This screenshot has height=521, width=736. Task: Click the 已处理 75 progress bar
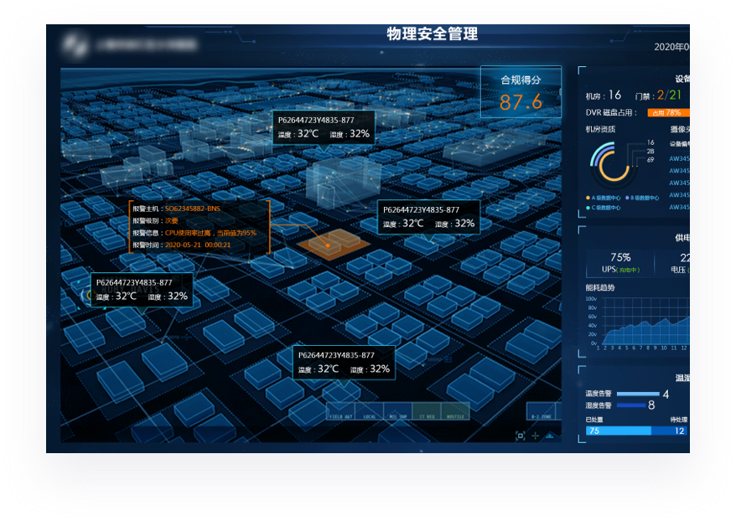[618, 431]
